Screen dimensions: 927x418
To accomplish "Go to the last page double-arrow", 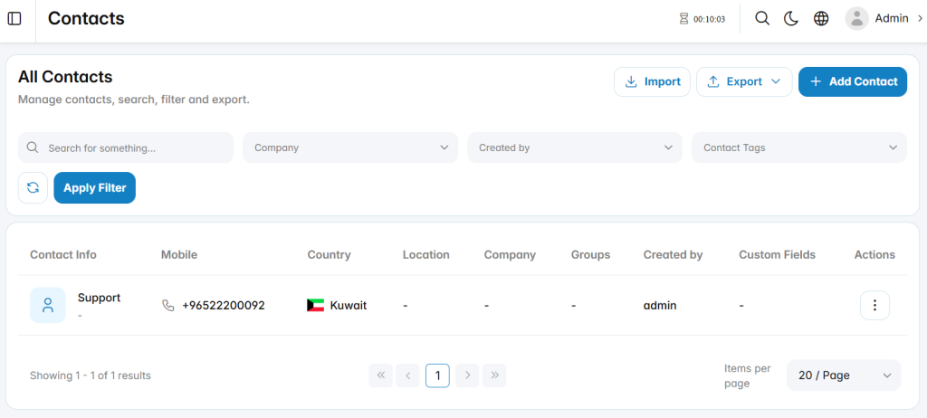I will point(494,375).
